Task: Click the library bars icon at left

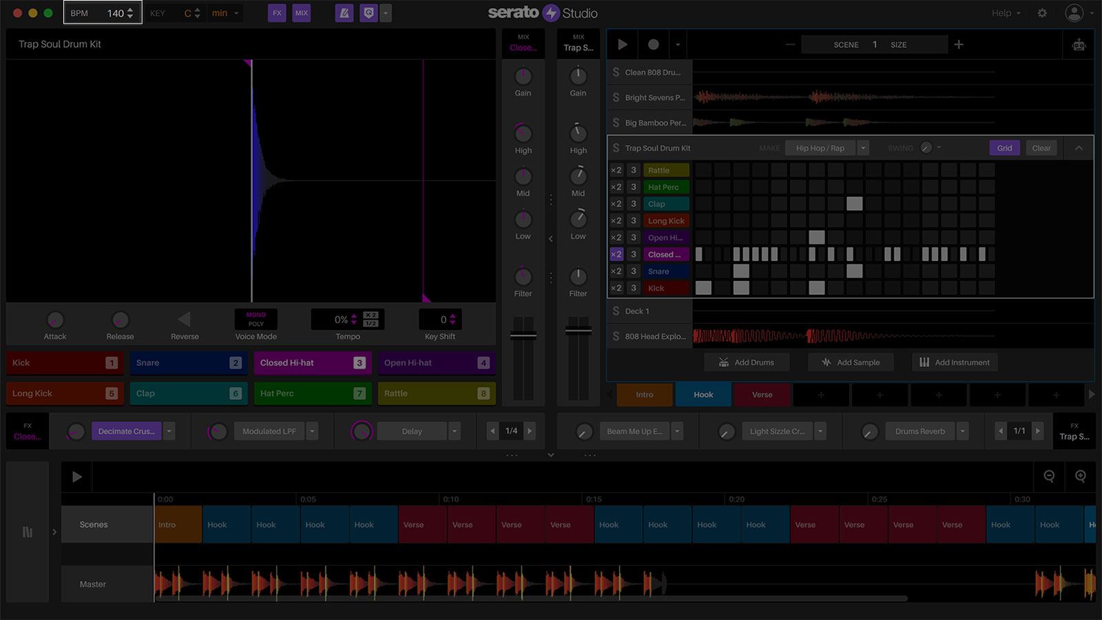Action: pos(28,532)
